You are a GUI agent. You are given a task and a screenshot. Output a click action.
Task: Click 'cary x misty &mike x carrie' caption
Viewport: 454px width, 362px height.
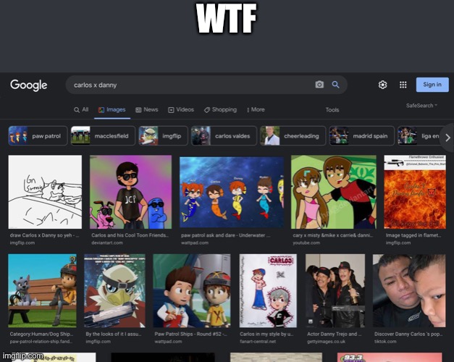[332, 235]
